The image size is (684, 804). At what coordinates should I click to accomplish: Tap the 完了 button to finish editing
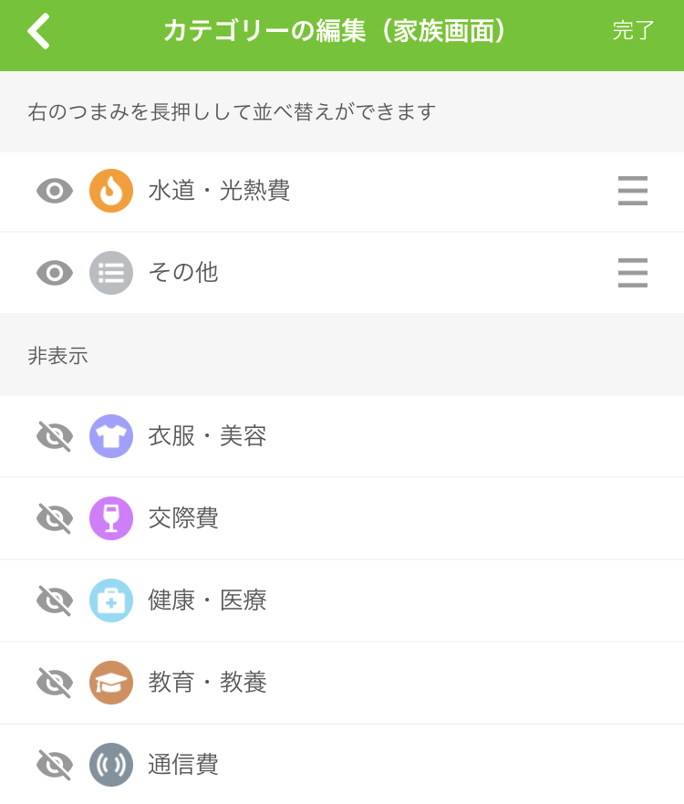pyautogui.click(x=634, y=31)
